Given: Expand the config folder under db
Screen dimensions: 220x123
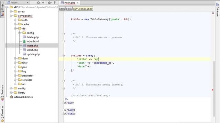Looking at the screenshot, I should 20,33.
